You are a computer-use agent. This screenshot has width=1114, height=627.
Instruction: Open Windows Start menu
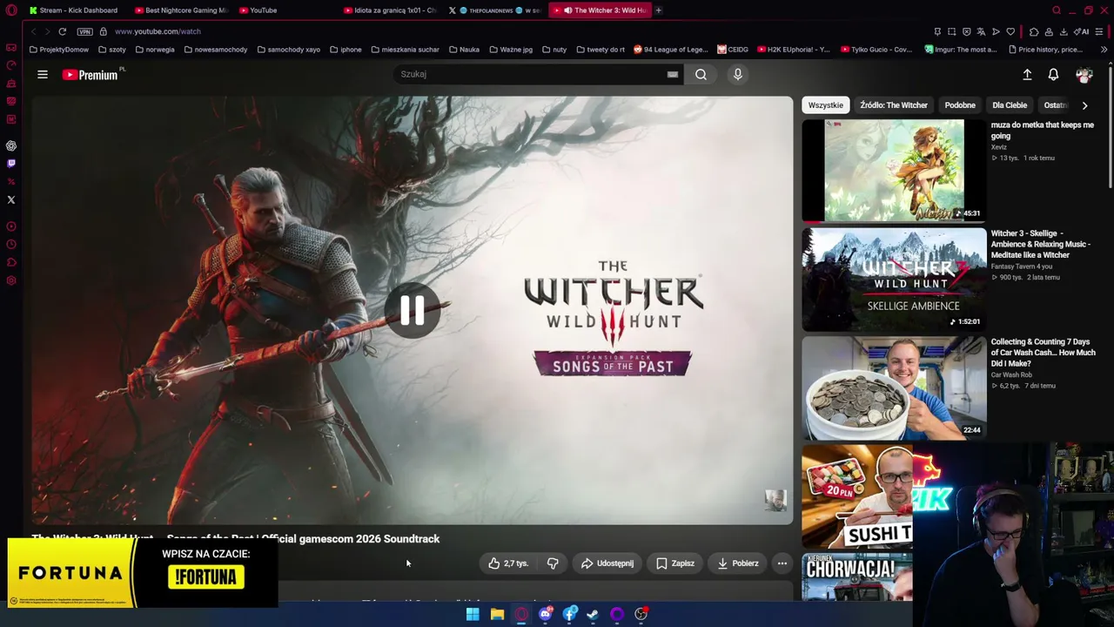pyautogui.click(x=473, y=615)
